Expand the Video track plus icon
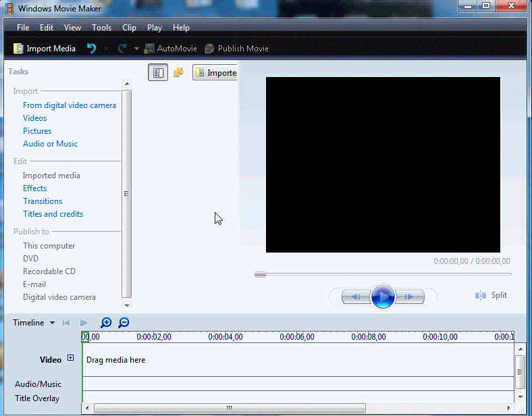Viewport: 532px width, 416px height. pos(70,358)
